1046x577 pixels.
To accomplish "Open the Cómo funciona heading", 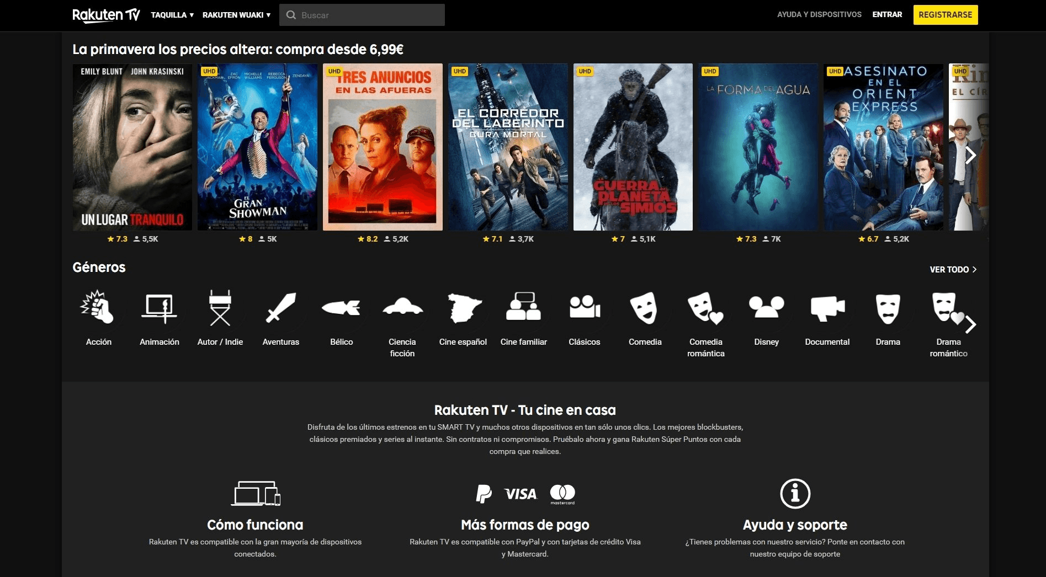I will (x=255, y=525).
